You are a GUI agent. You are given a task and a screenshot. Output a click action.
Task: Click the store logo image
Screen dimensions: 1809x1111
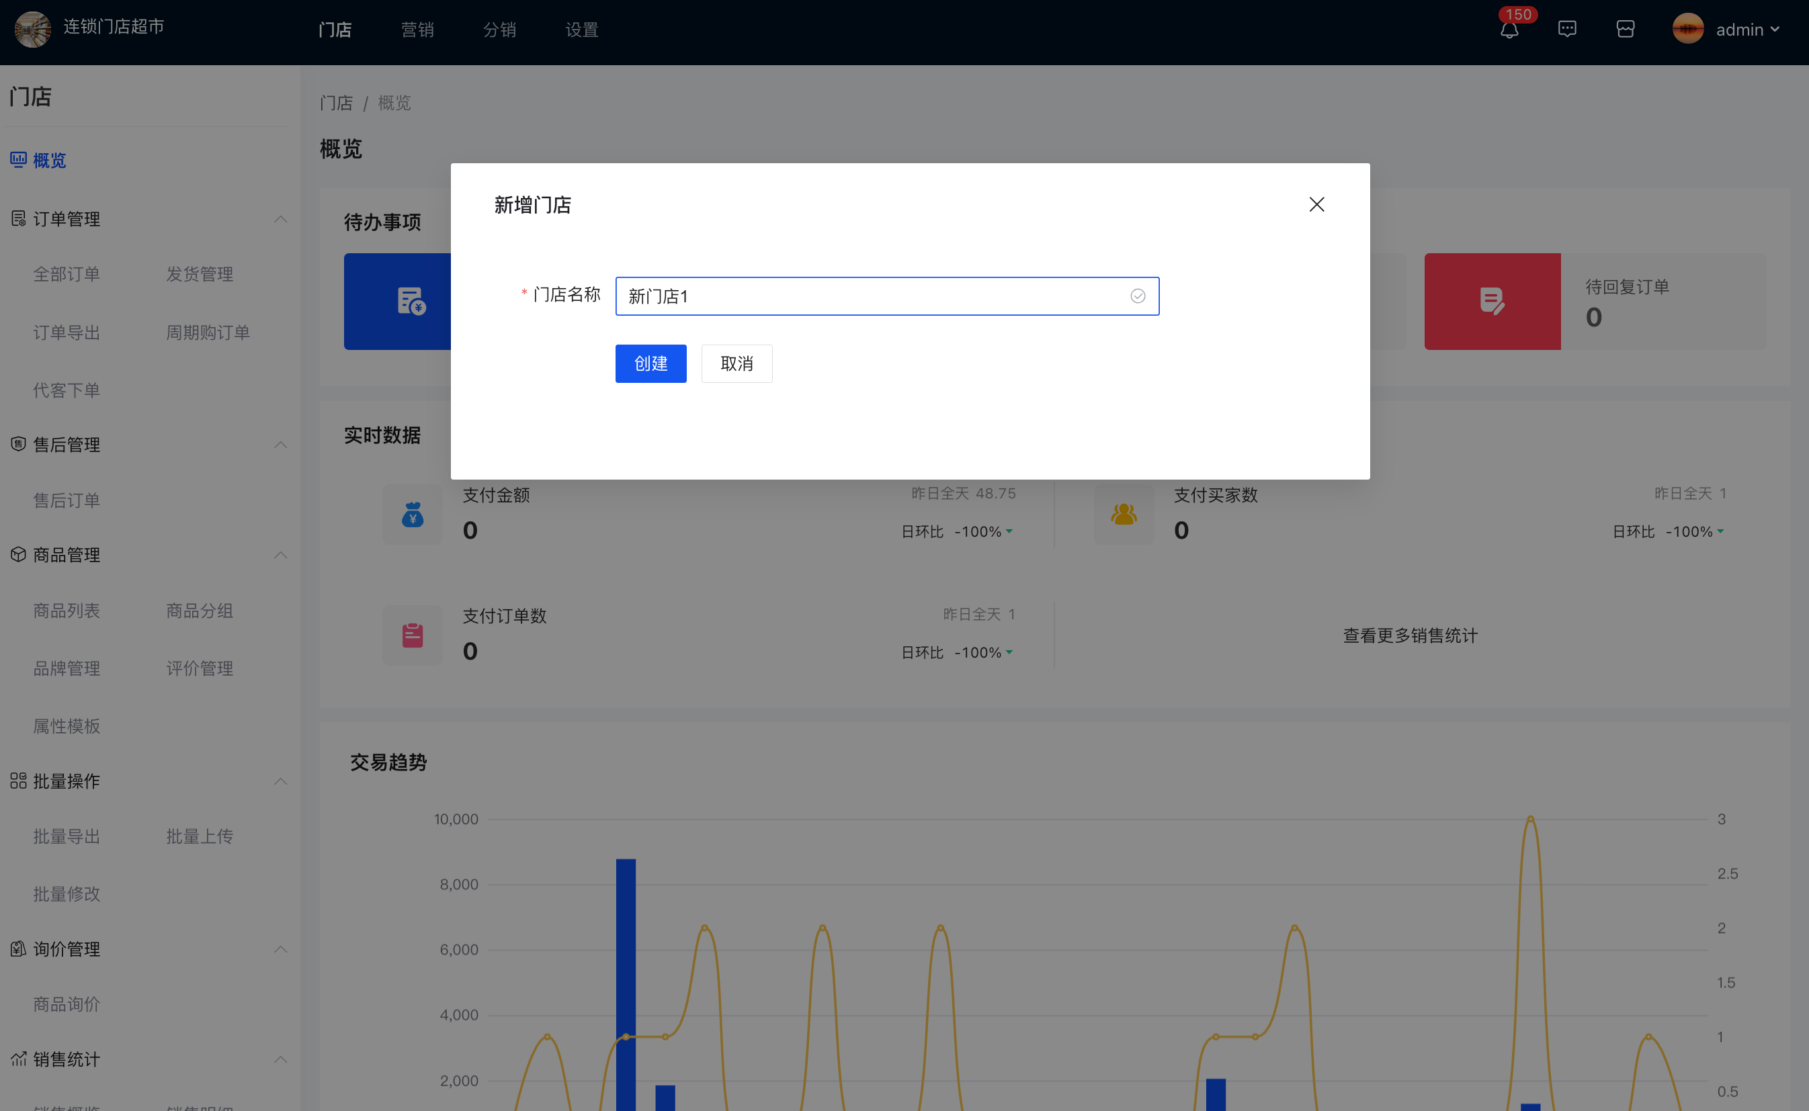point(32,30)
